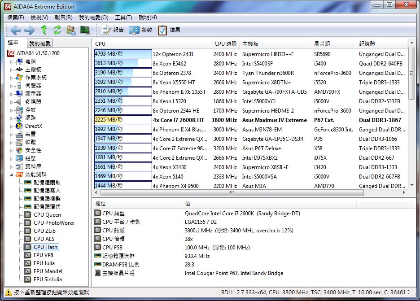Select the 12x Opteron 2431 result row
This screenshot has height=301, width=420.
click(x=250, y=54)
